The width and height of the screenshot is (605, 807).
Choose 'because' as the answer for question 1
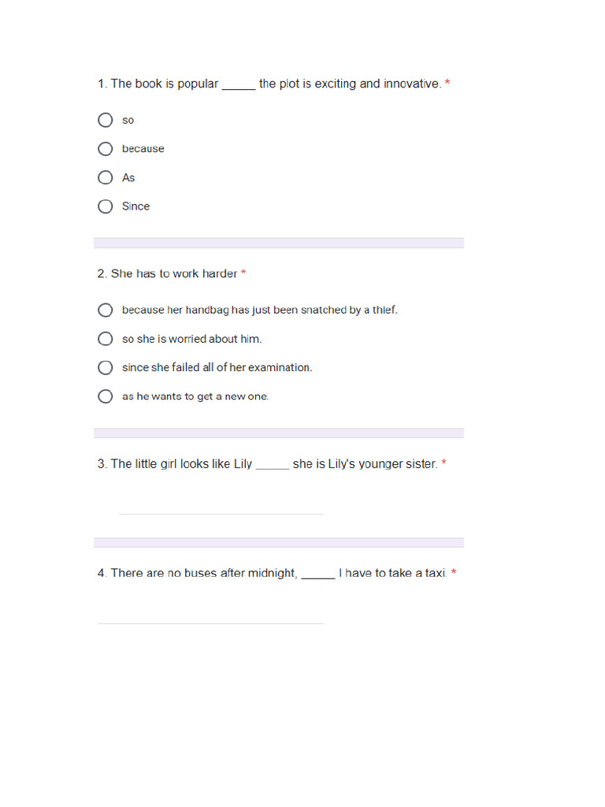coord(106,149)
